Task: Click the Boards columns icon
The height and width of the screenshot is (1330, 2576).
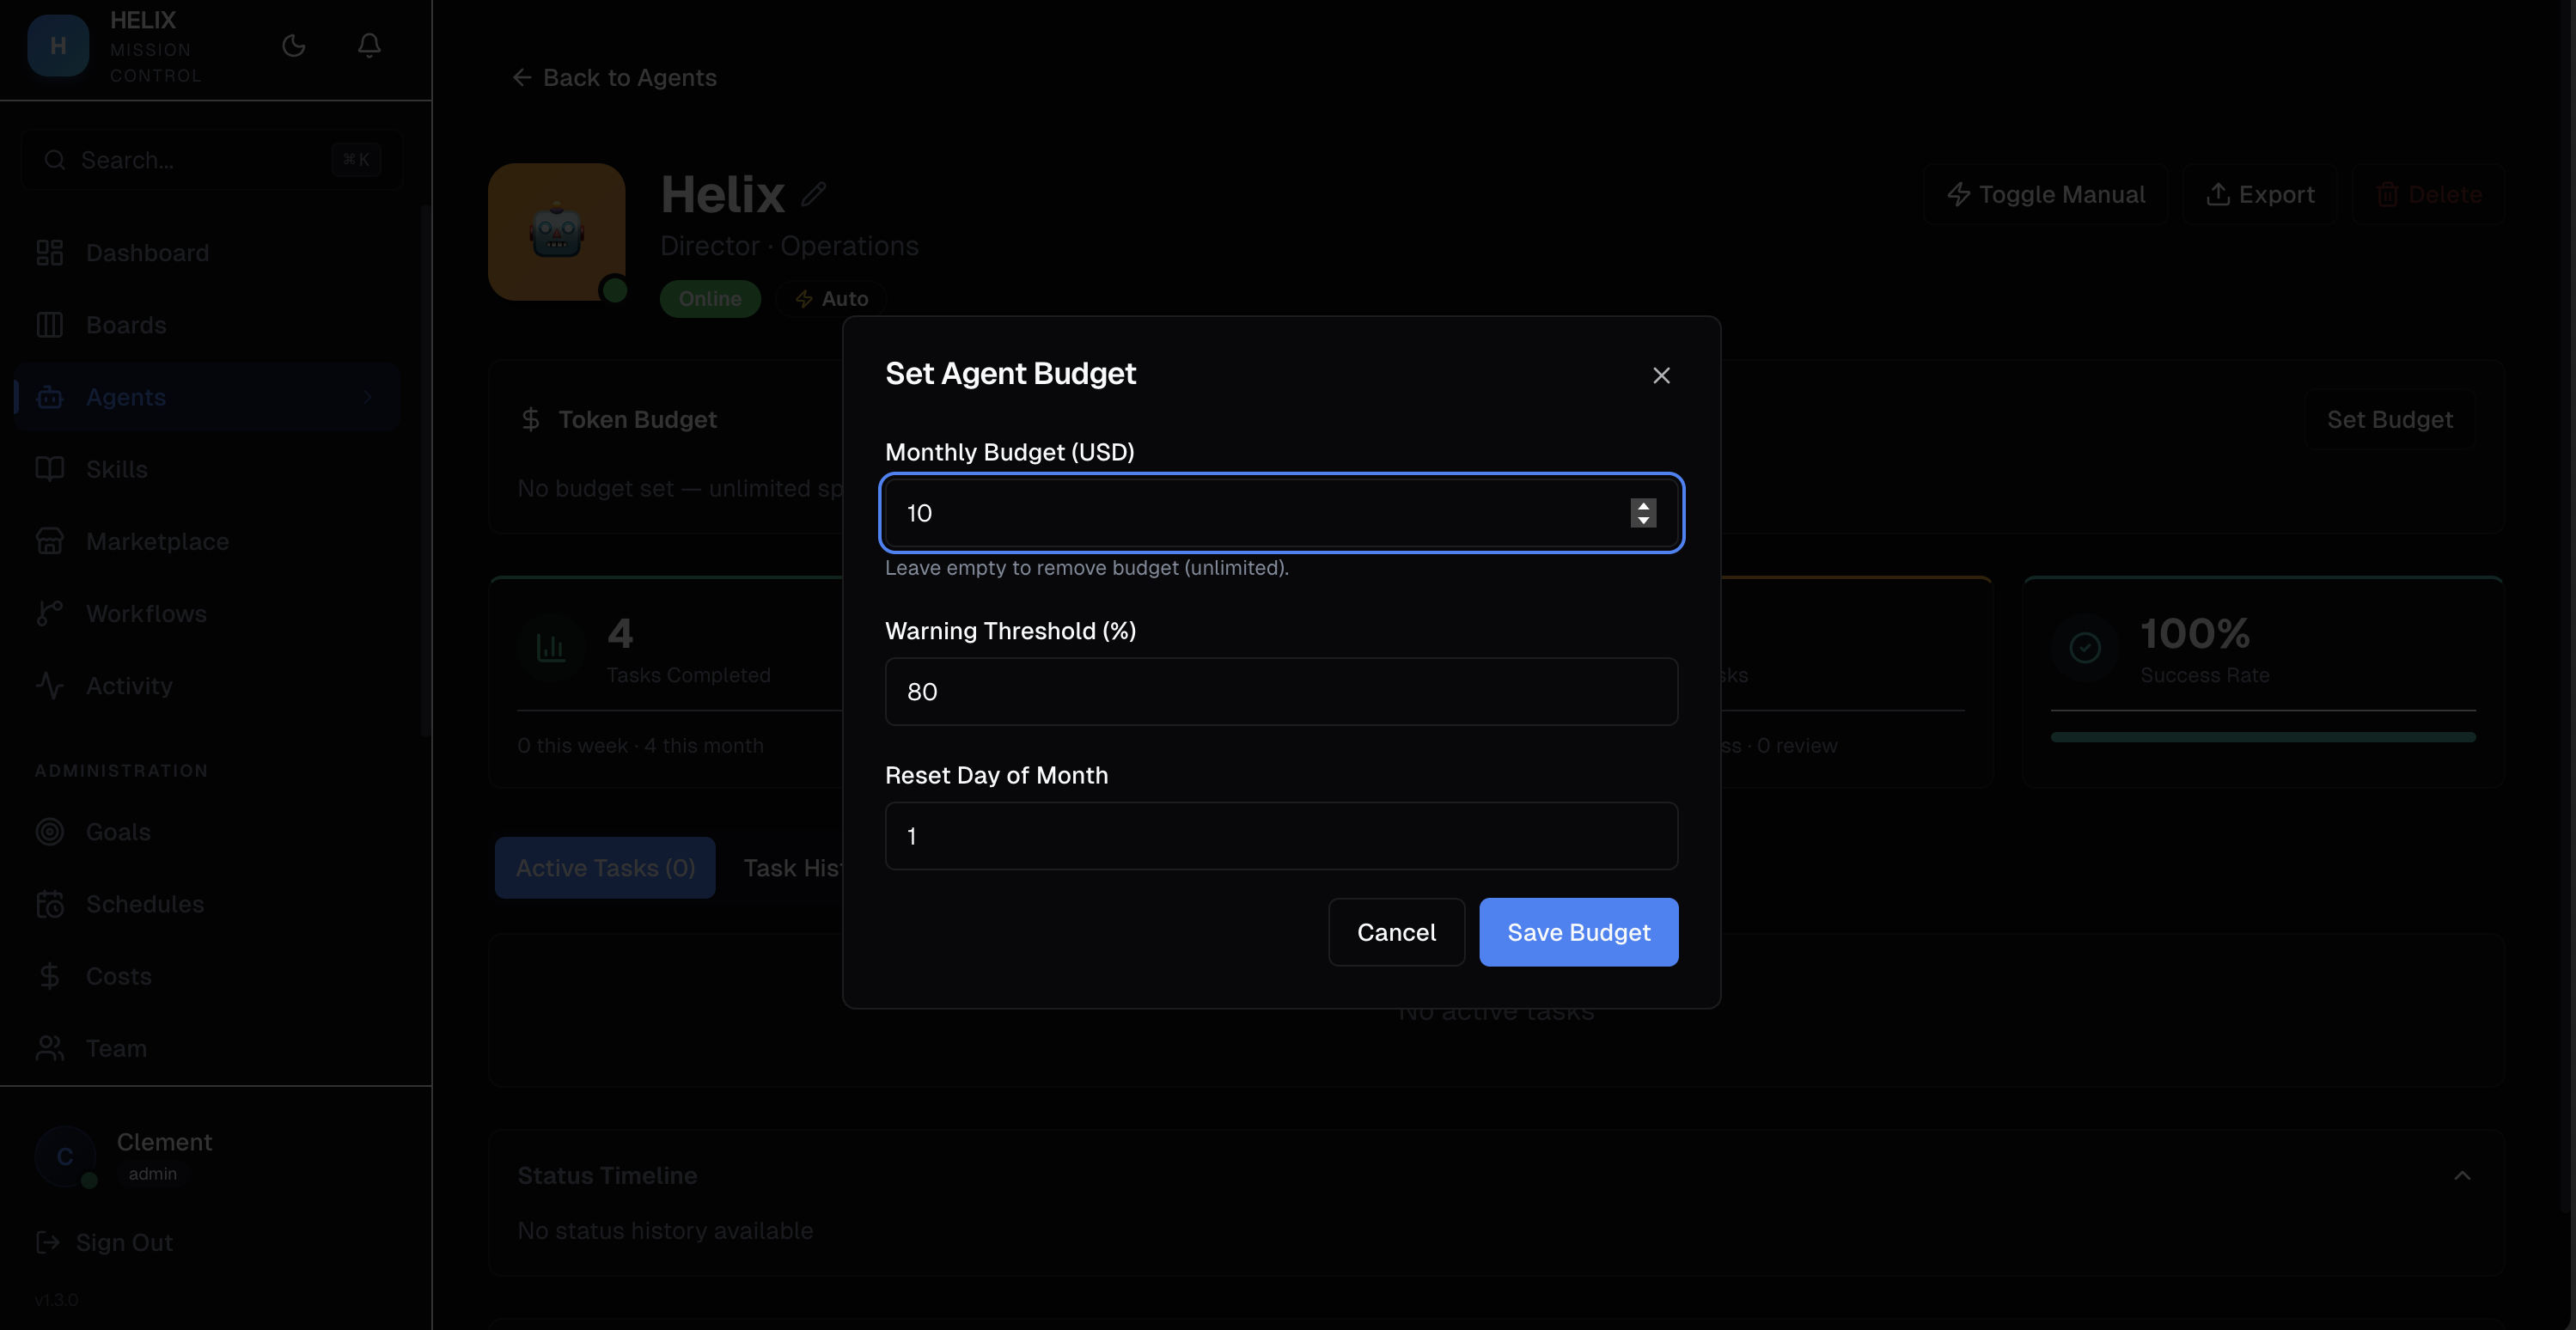Action: pos(50,325)
